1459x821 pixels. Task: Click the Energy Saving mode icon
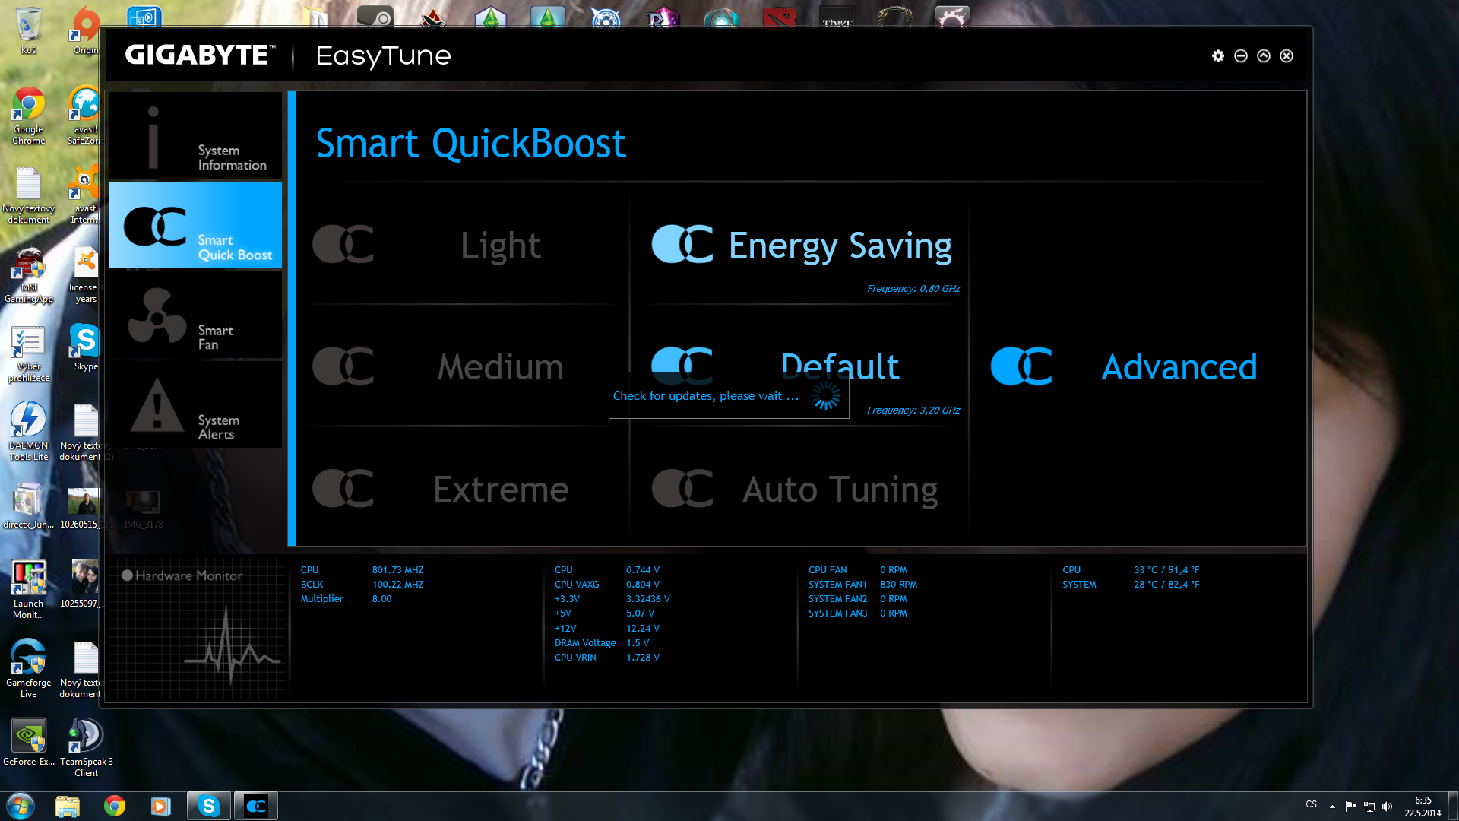682,244
